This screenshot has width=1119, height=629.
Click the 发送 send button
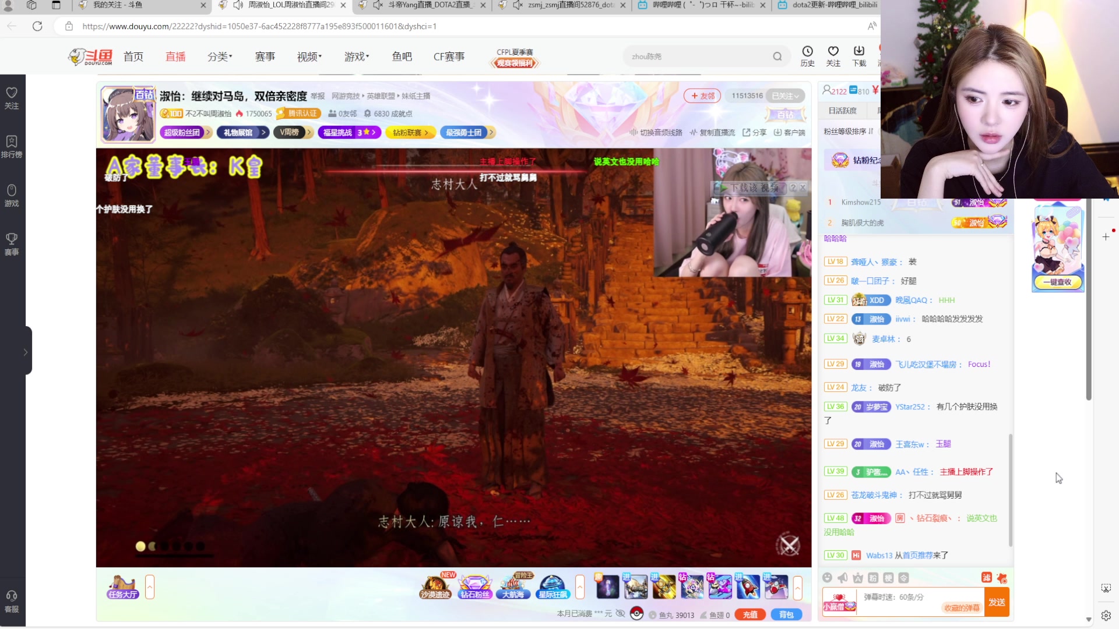pos(997,602)
